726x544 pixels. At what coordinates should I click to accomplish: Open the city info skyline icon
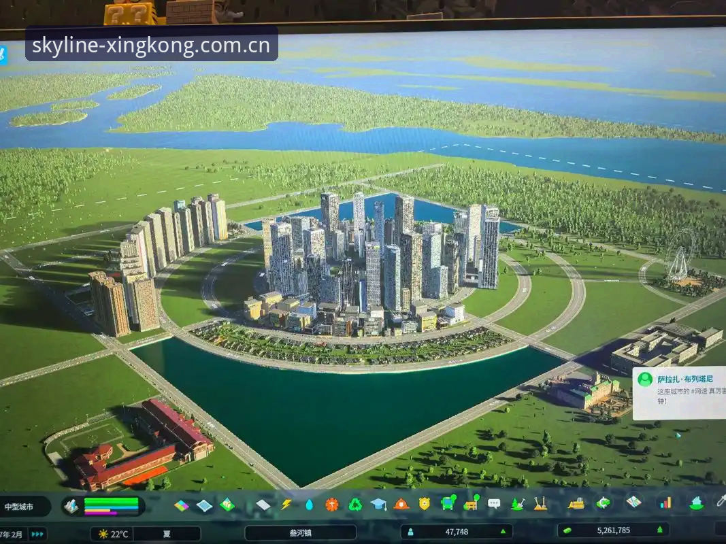click(x=71, y=506)
